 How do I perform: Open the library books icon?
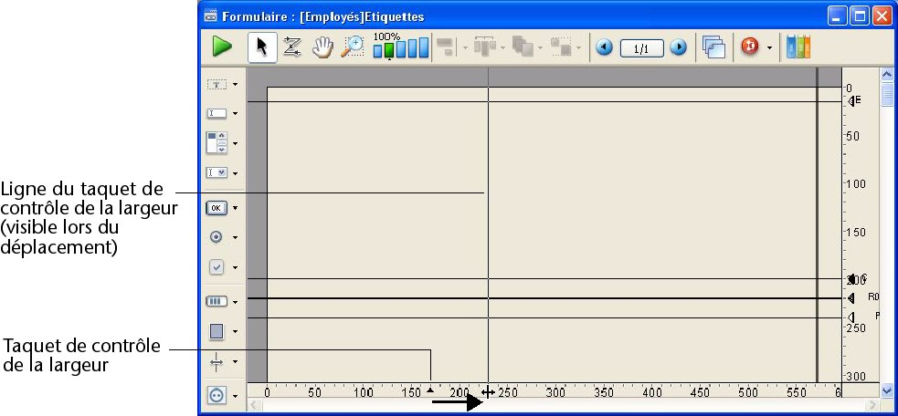798,47
